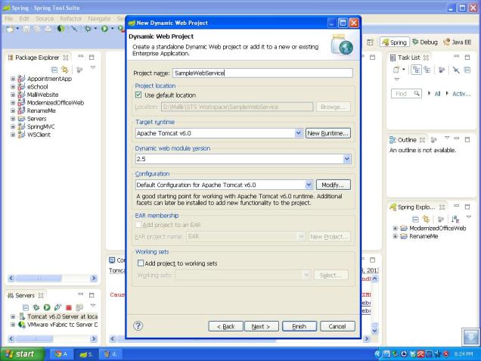Stop the server with red square icon
Viewport: 481px width, 361px height.
[69, 307]
